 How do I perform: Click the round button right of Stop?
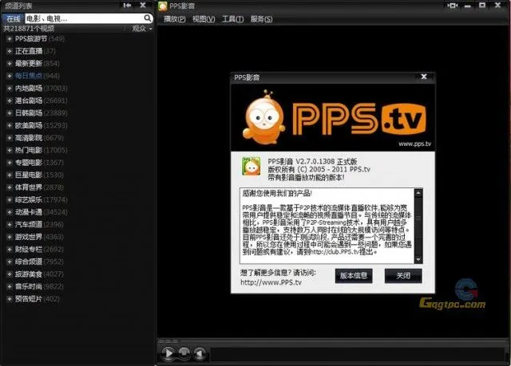[x=199, y=353]
